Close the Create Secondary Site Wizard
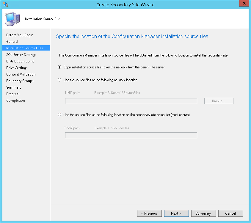The width and height of the screenshot is (251, 223). (244, 3)
